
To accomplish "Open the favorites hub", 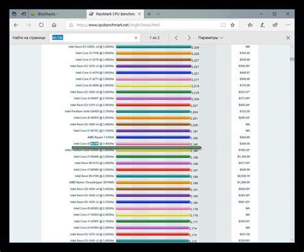I will 250,25.
